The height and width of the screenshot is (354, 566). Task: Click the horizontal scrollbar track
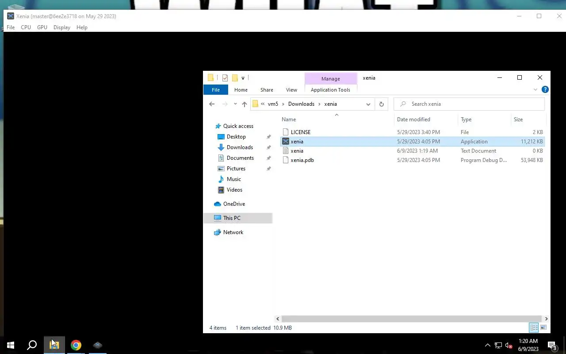click(411, 319)
